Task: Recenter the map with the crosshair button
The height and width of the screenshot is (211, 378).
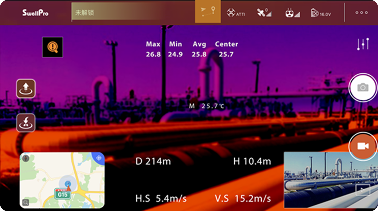Action: click(99, 158)
